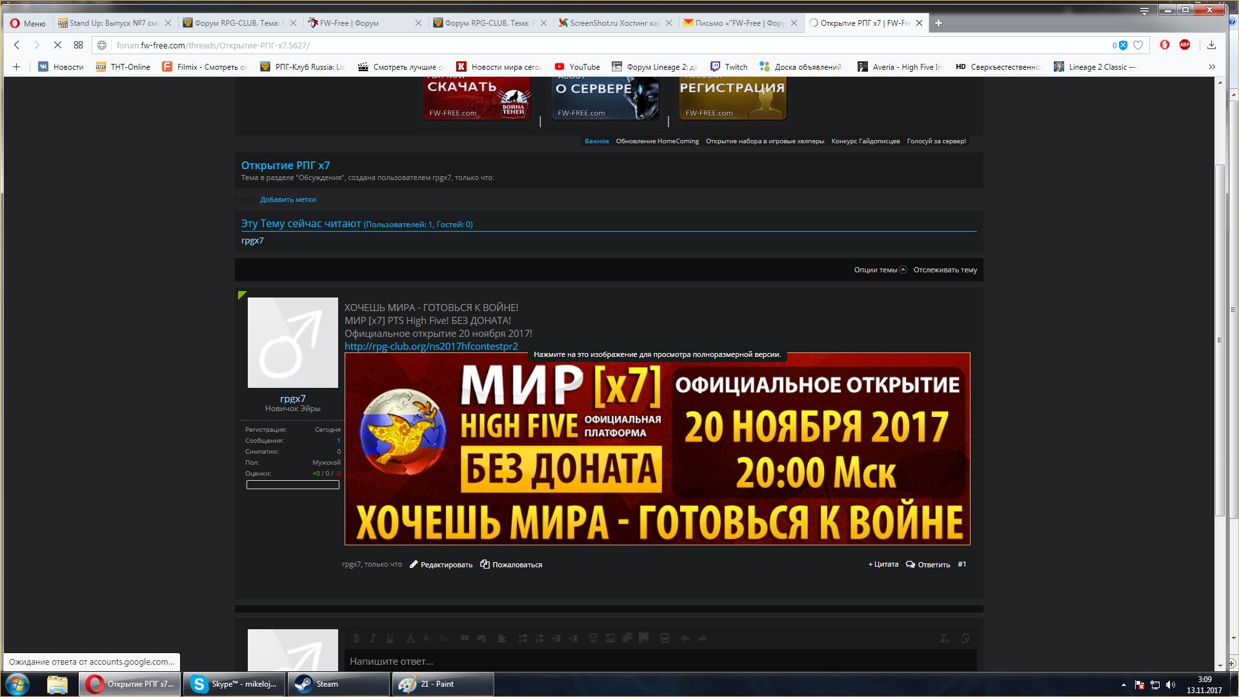This screenshot has height=697, width=1239.
Task: Stop page loading with X button
Action: coord(57,45)
